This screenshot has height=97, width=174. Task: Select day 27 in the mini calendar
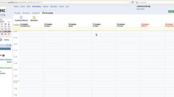point(9,34)
